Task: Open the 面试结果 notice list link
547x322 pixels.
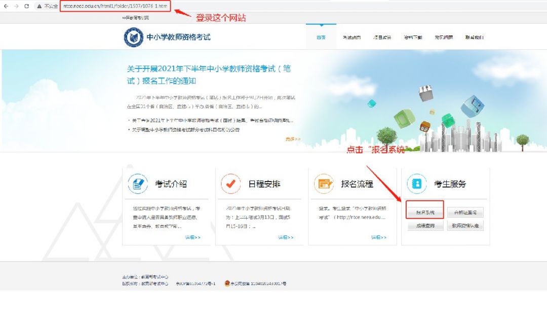Action: pyautogui.click(x=213, y=120)
